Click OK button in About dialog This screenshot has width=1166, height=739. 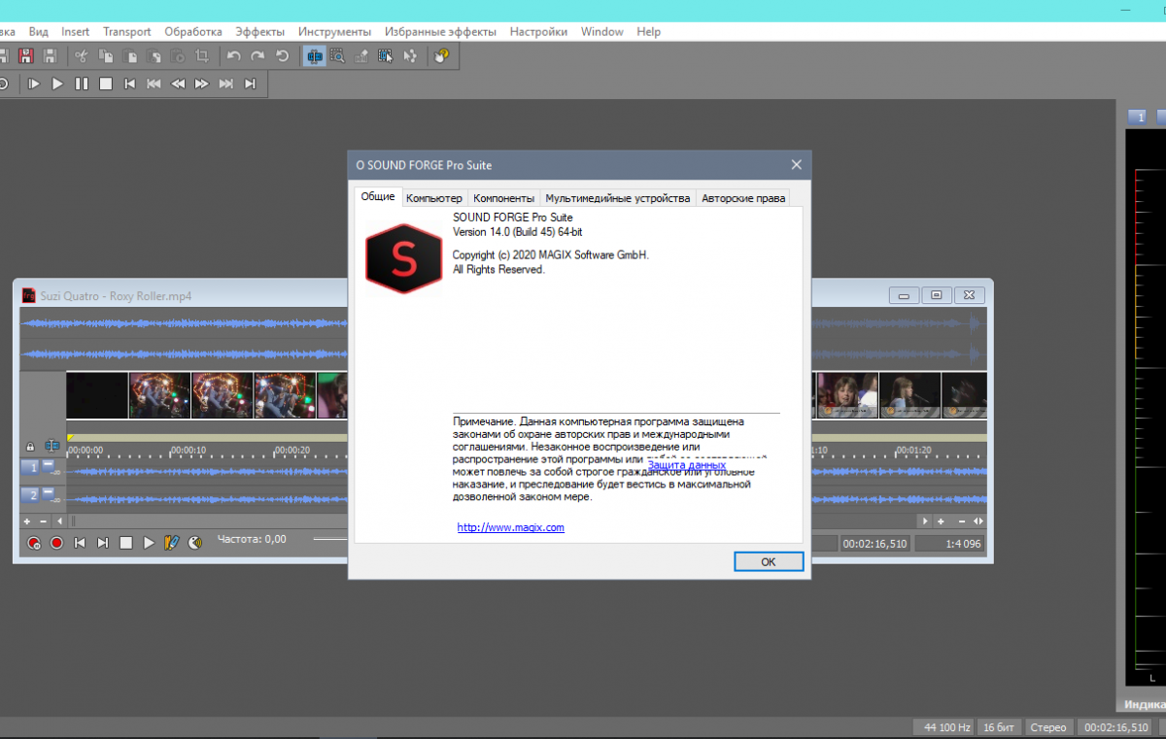tap(769, 561)
